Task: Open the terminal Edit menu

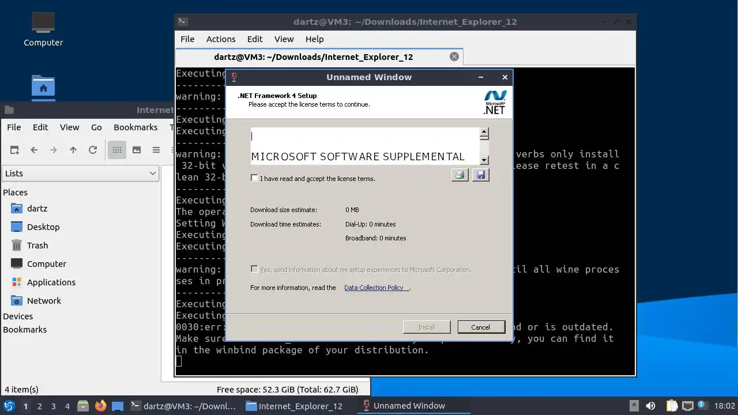Action: click(255, 39)
